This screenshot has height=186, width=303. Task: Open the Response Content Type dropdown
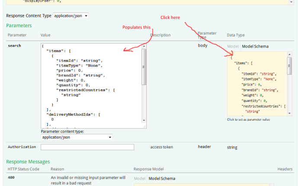point(71,16)
